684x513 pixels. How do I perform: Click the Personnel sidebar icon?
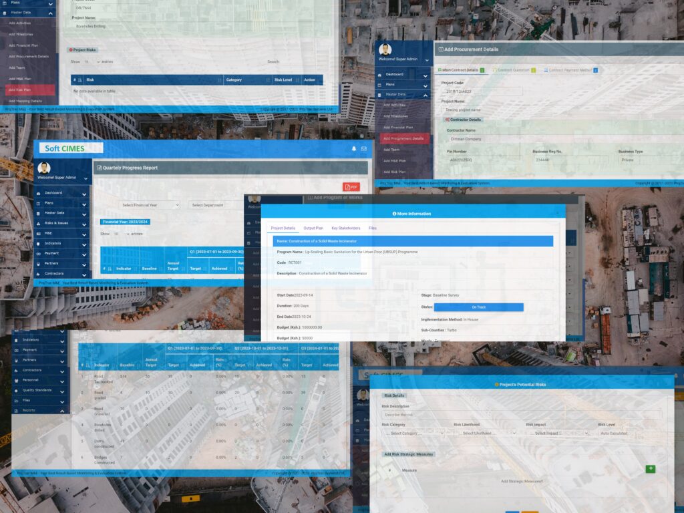[16, 379]
